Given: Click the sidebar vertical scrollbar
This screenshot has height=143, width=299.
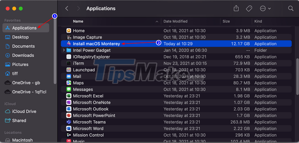Looking at the screenshot, I should coord(55,51).
